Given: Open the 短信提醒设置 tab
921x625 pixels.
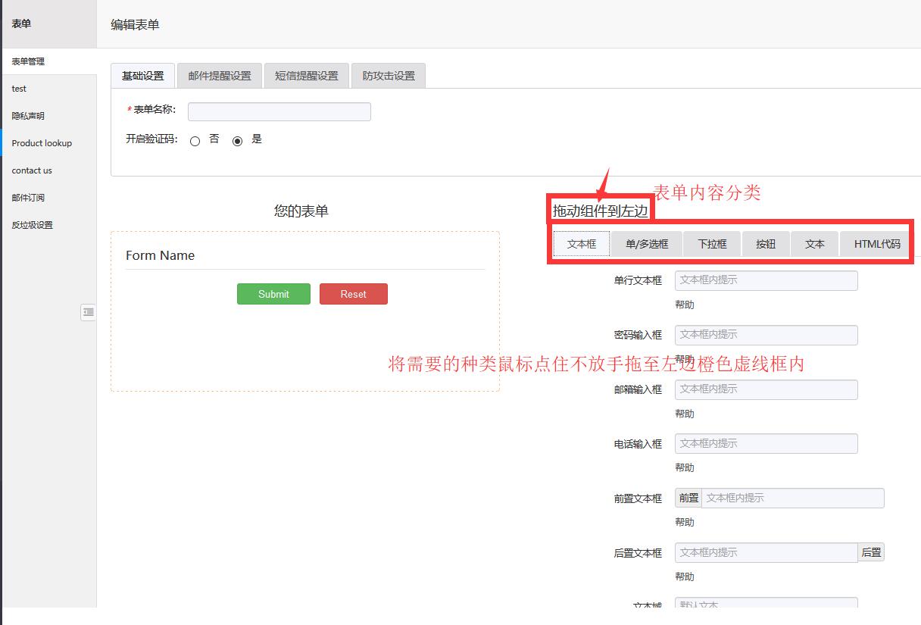Looking at the screenshot, I should tap(306, 76).
